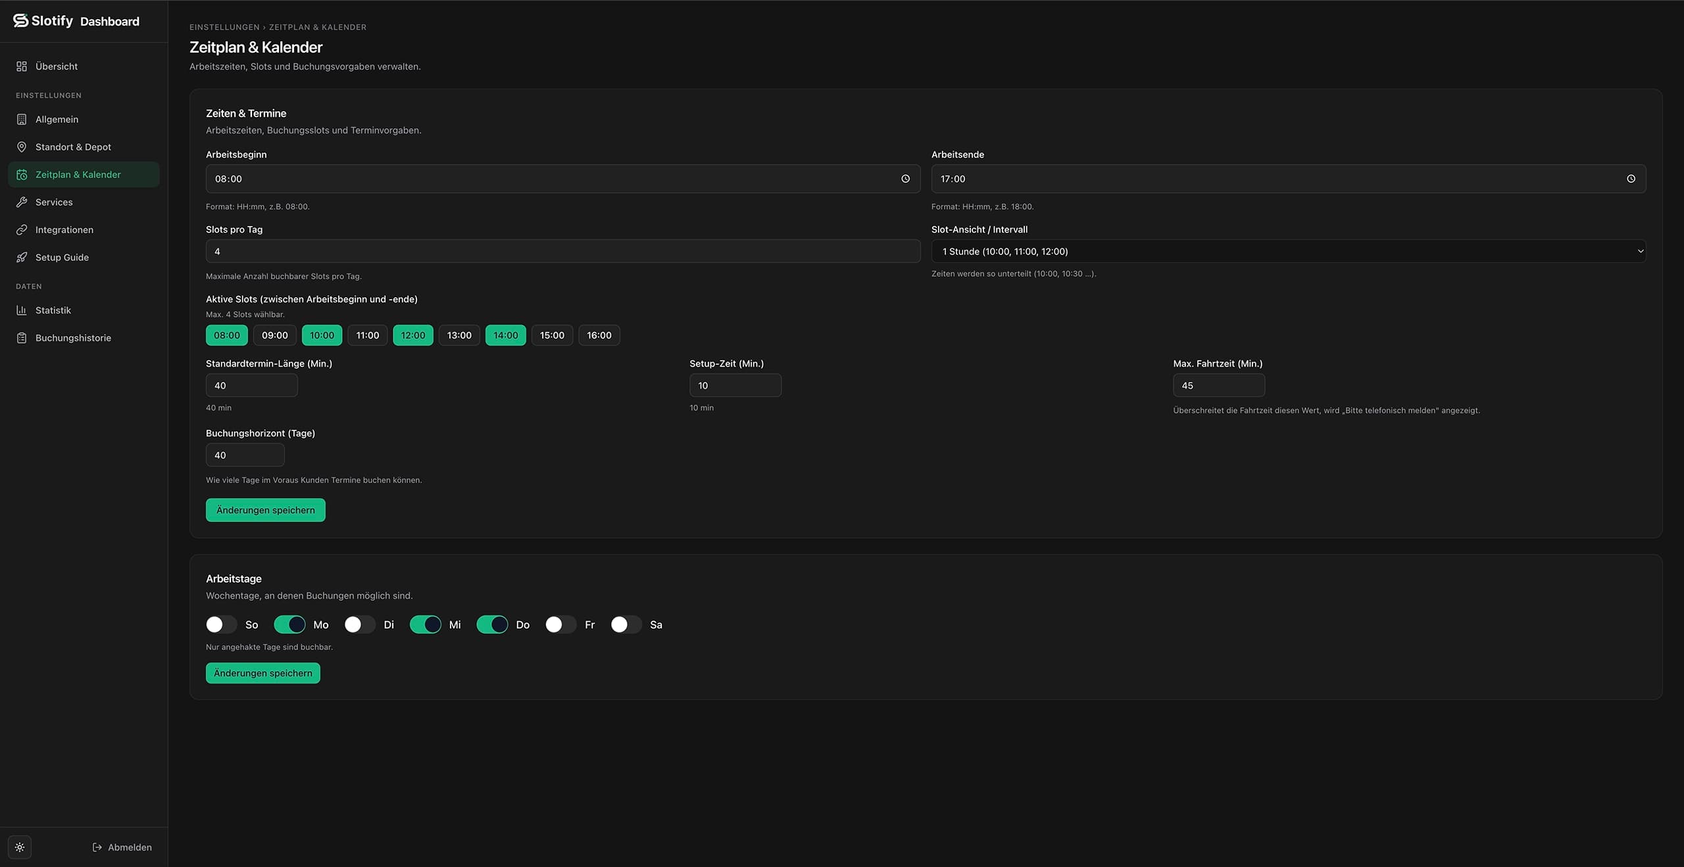Select the Services wrench icon in sidebar

tap(22, 202)
